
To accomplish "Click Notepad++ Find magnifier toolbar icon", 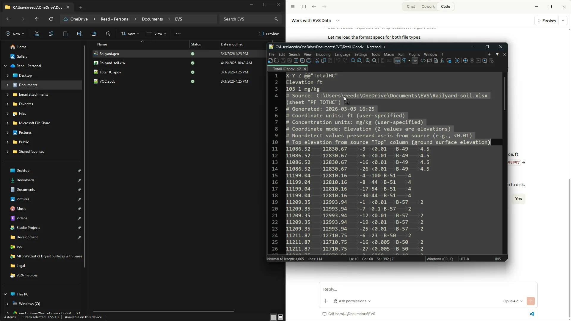I will coord(353,61).
